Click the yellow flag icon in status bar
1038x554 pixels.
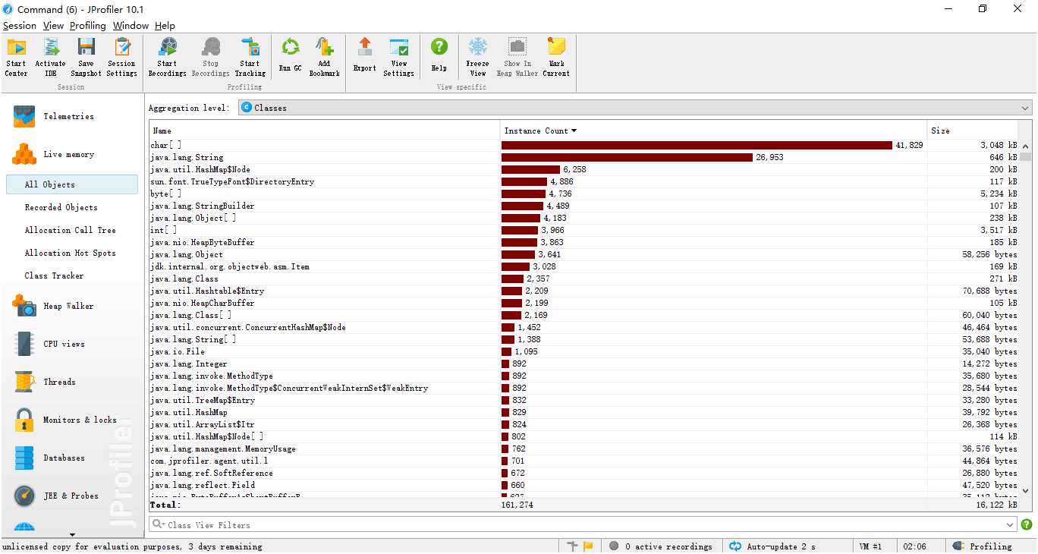(587, 546)
